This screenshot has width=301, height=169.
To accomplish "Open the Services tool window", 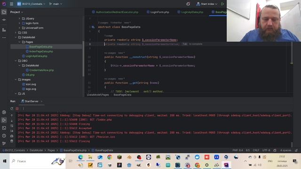I will 4,112.
